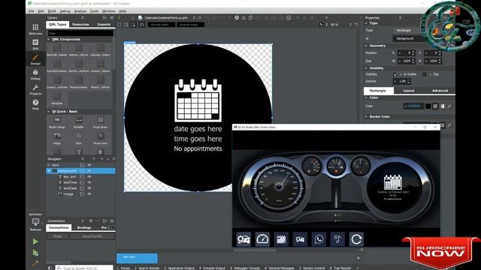Toggle export checkbox for textTime
The height and width of the screenshot is (270, 481).
[82, 182]
